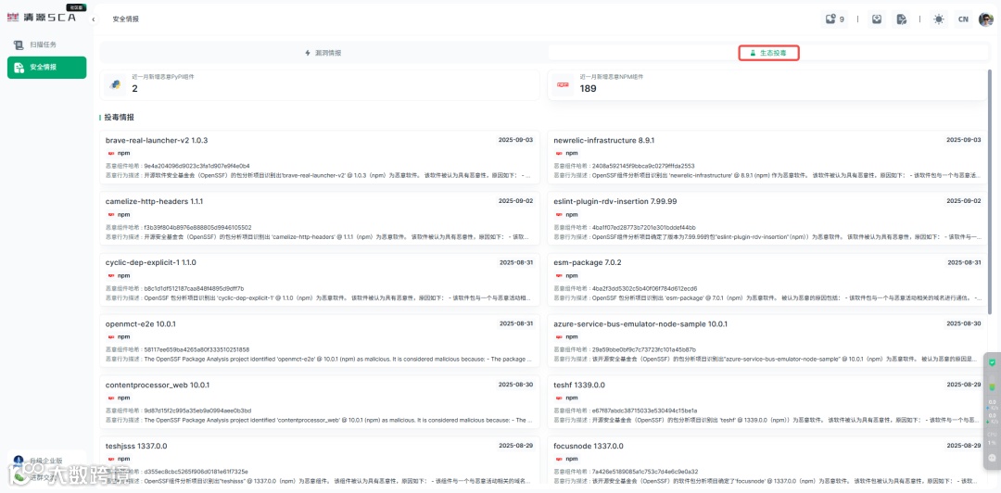Screen dimensions: 1001x493
Task: Open newrelic-infrastructure 8.9.1 entry
Action: coord(767,158)
